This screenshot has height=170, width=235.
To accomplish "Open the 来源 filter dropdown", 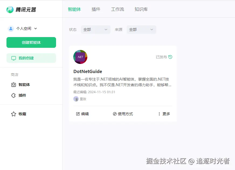I will point(141,30).
